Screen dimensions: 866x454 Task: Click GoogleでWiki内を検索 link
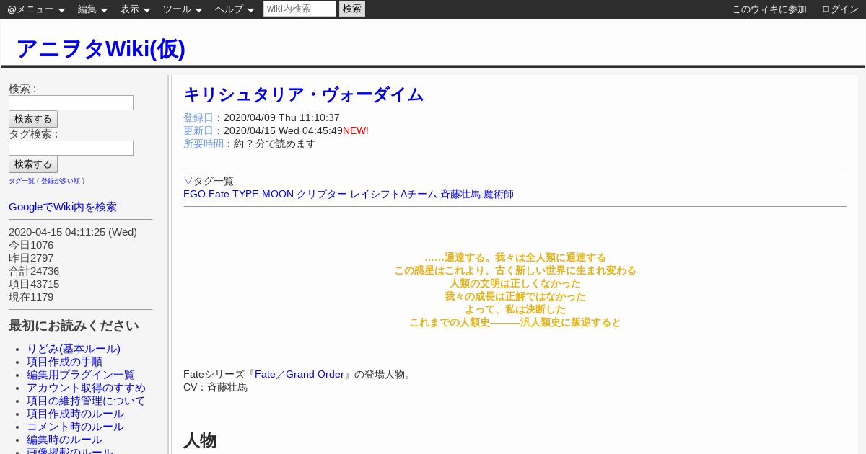coord(63,207)
